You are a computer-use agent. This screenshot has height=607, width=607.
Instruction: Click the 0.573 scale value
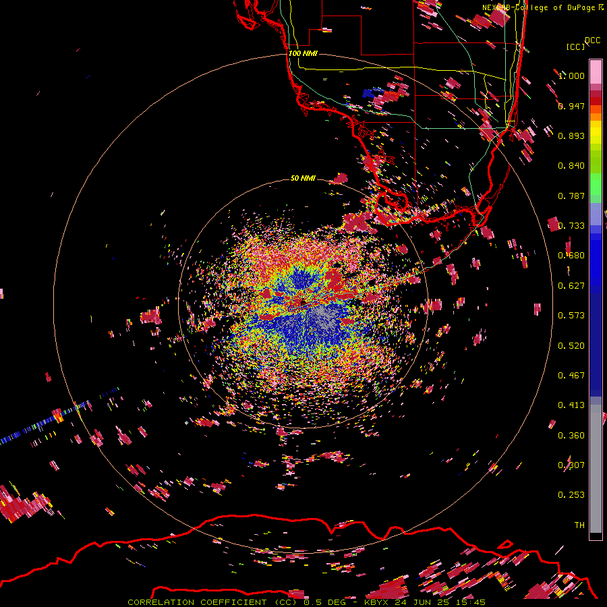click(571, 316)
